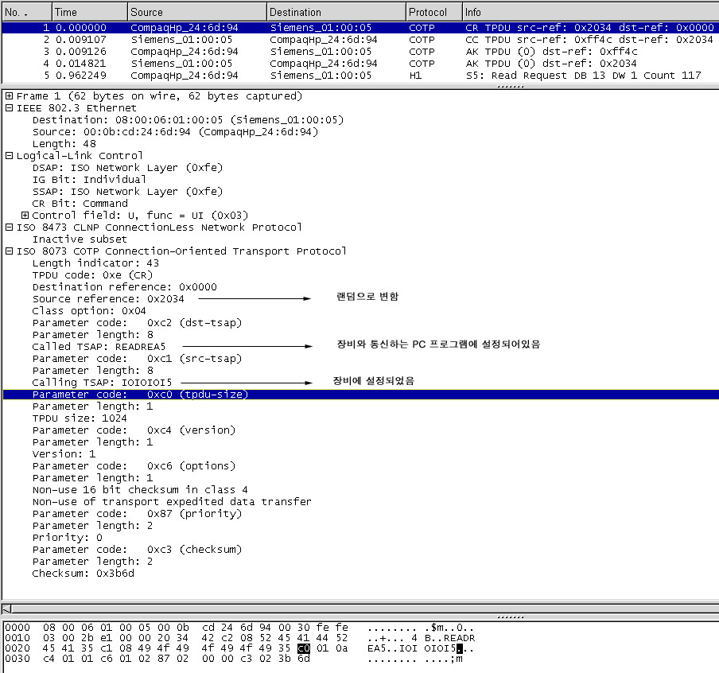The height and width of the screenshot is (673, 719).
Task: Collapse the IEEE 802.3 Ethernet section
Action: [x=9, y=108]
